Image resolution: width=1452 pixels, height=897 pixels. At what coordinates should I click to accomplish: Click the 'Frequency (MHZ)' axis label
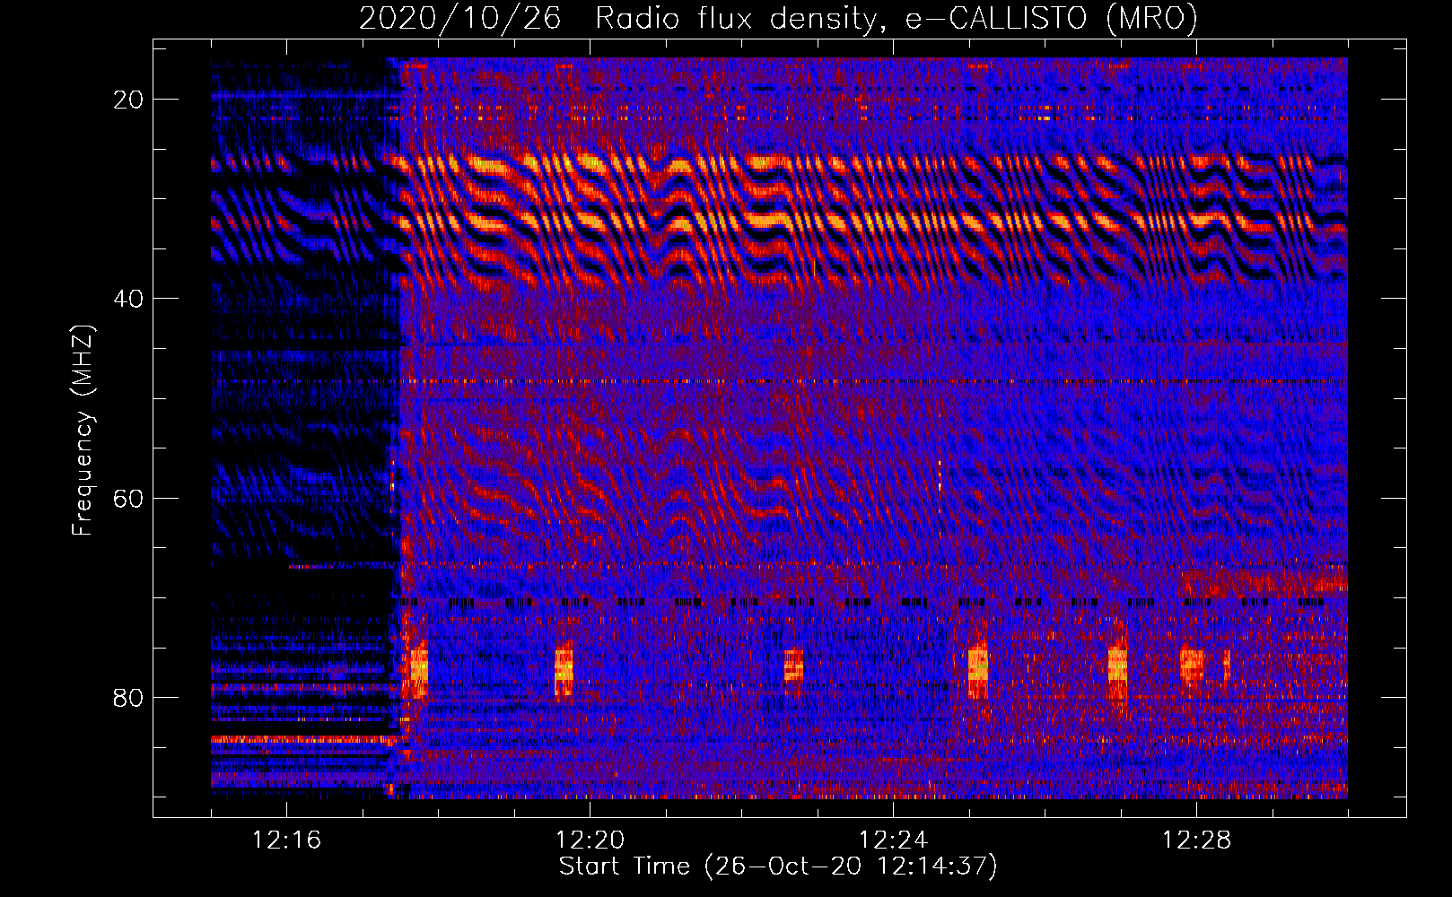pos(83,431)
